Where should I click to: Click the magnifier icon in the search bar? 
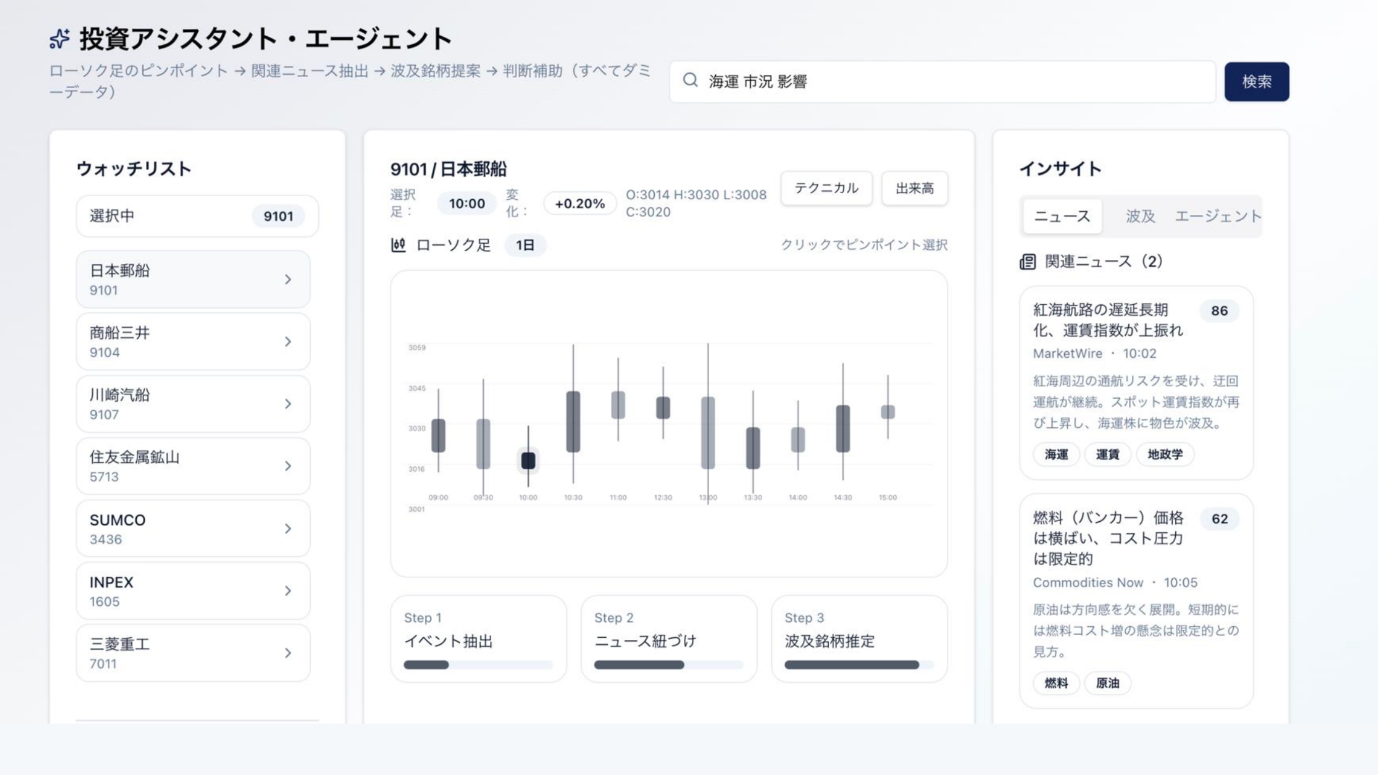(691, 81)
